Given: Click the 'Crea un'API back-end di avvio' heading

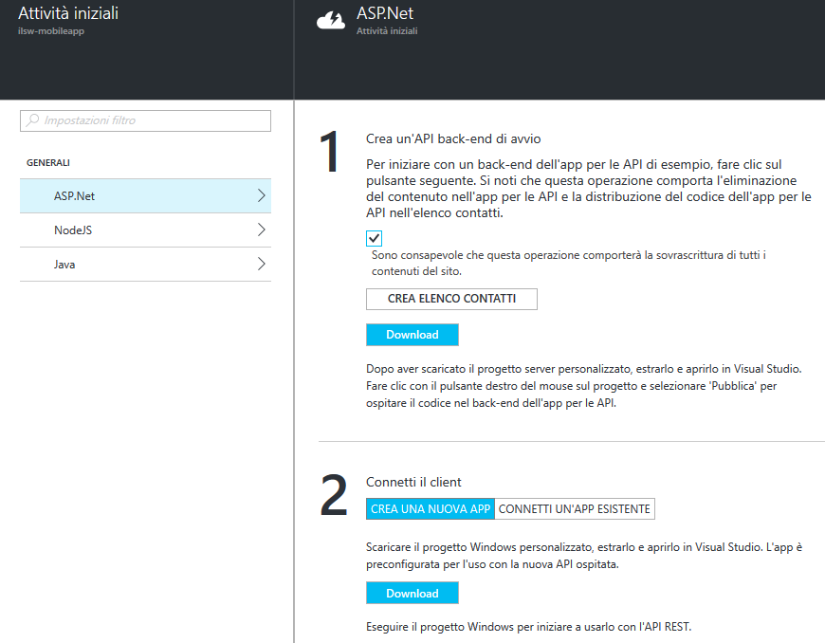Looking at the screenshot, I should (x=453, y=138).
